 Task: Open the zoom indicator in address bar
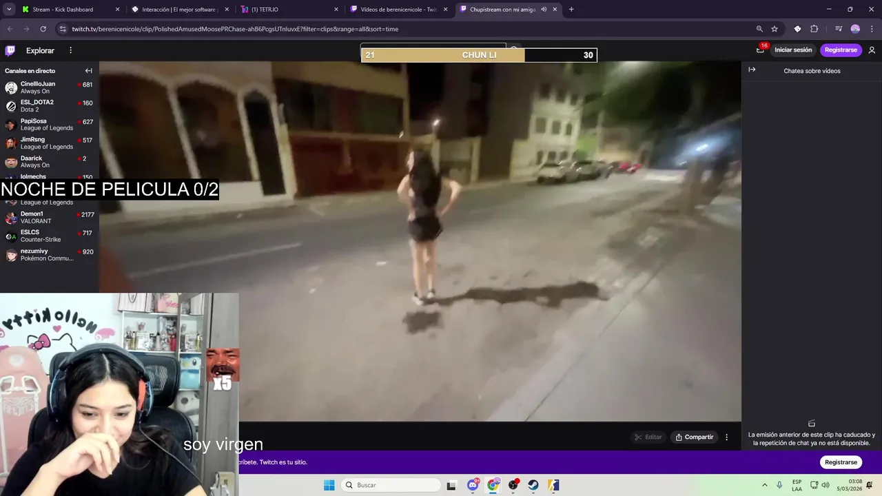[759, 29]
